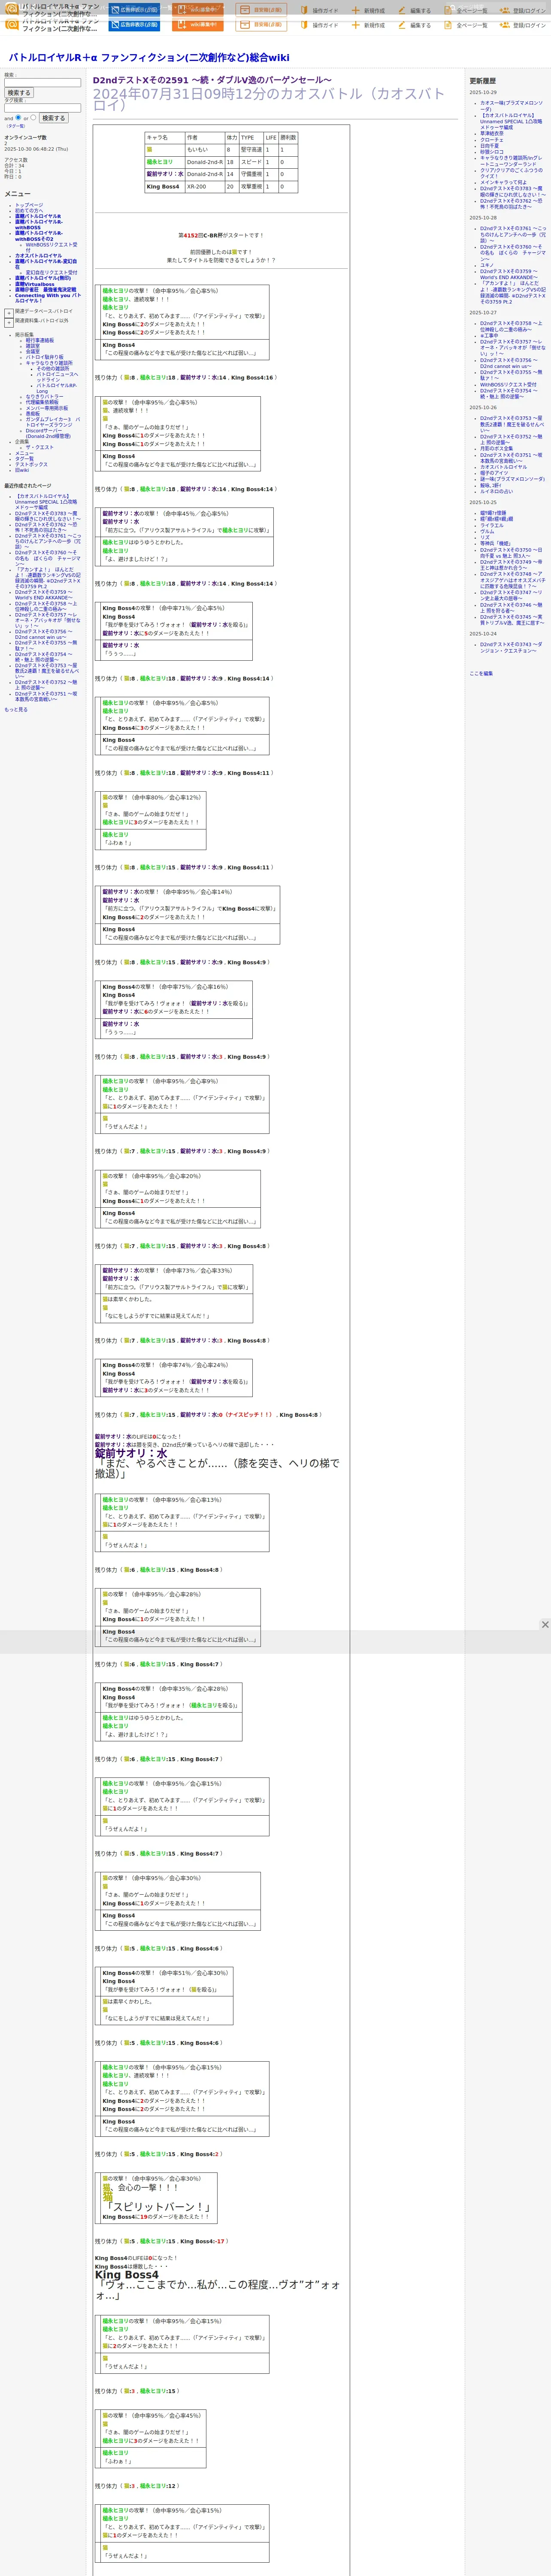Open ユキノ in update history
The width and height of the screenshot is (551, 2576).
[x=487, y=265]
